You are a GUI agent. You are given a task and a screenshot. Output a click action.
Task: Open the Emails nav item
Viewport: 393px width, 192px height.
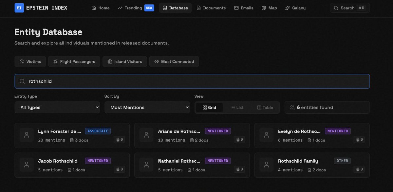tap(244, 8)
